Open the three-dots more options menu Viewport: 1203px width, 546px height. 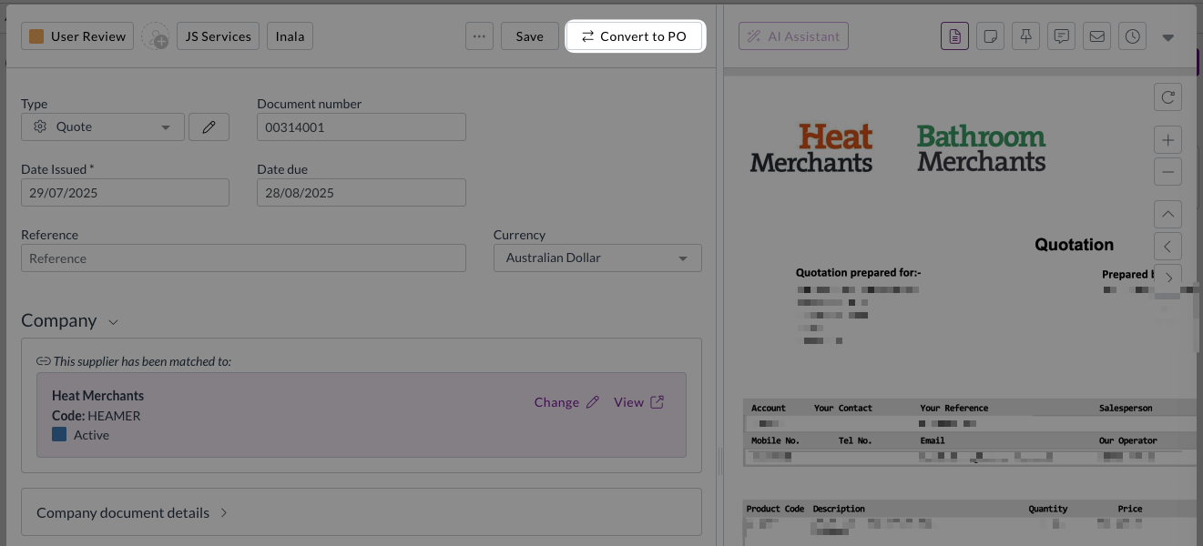(x=479, y=36)
